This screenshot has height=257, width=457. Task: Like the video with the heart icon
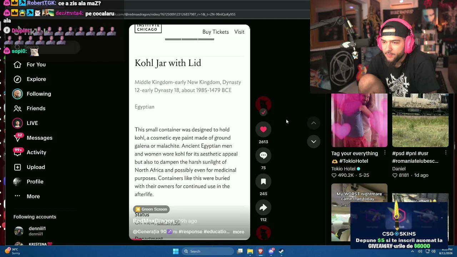tap(263, 130)
